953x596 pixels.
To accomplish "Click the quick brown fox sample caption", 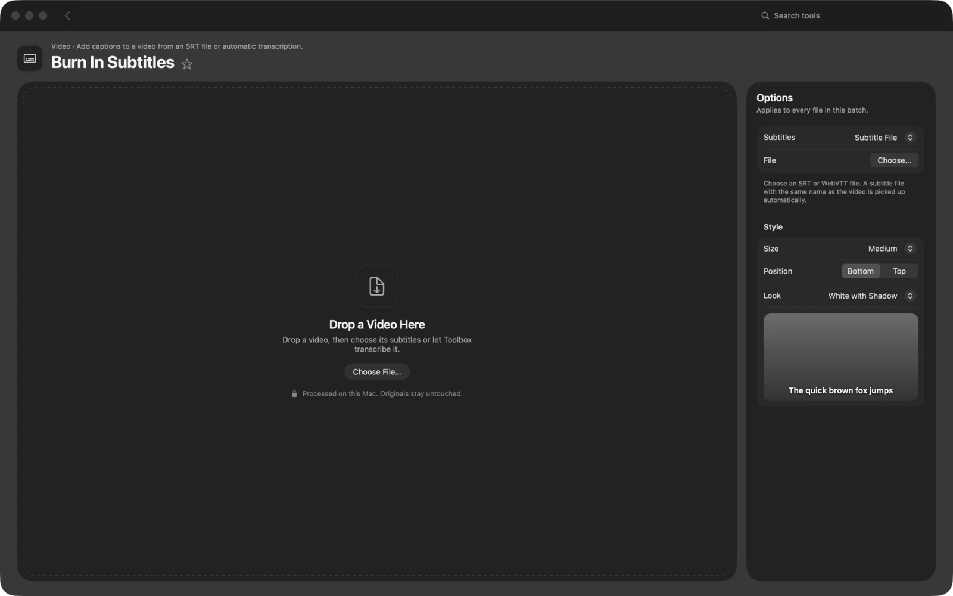I will [x=840, y=390].
